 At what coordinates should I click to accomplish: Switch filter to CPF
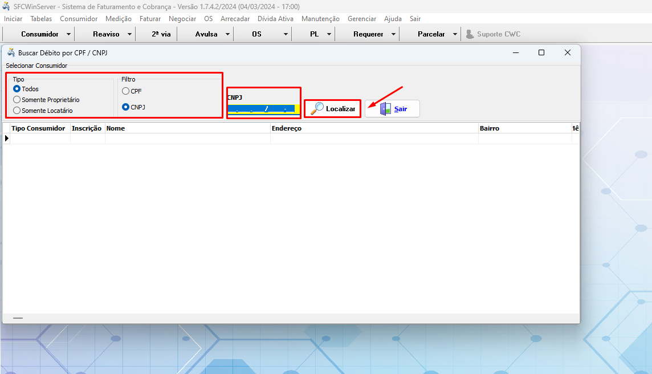coord(126,91)
